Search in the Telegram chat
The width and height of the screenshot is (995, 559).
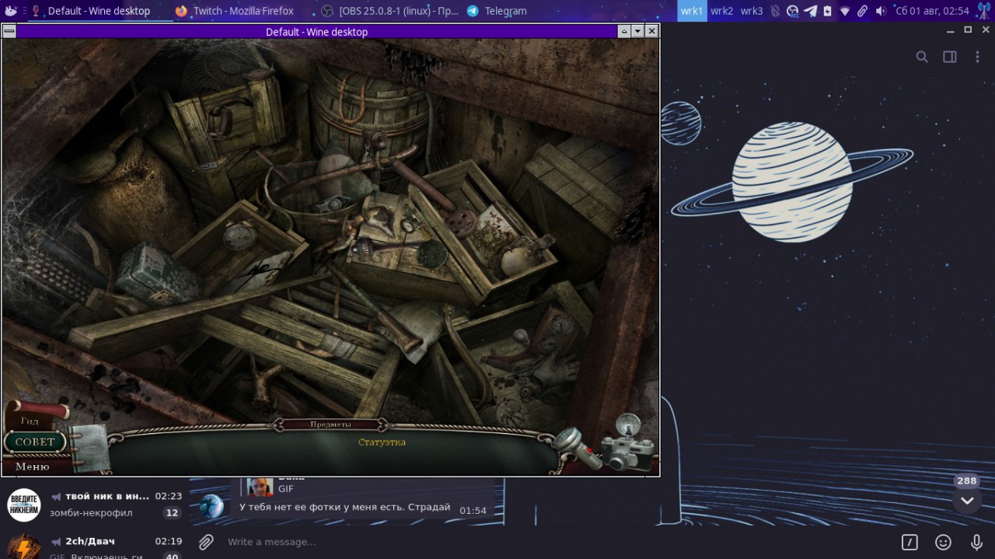(x=922, y=57)
